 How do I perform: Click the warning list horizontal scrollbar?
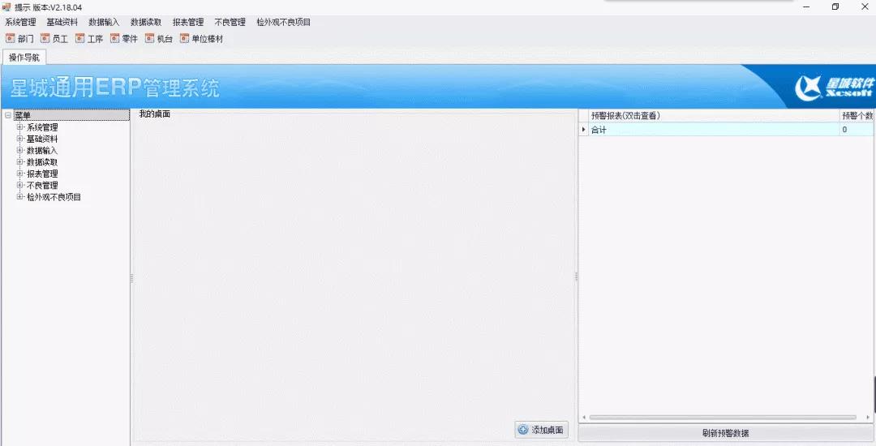pyautogui.click(x=723, y=417)
